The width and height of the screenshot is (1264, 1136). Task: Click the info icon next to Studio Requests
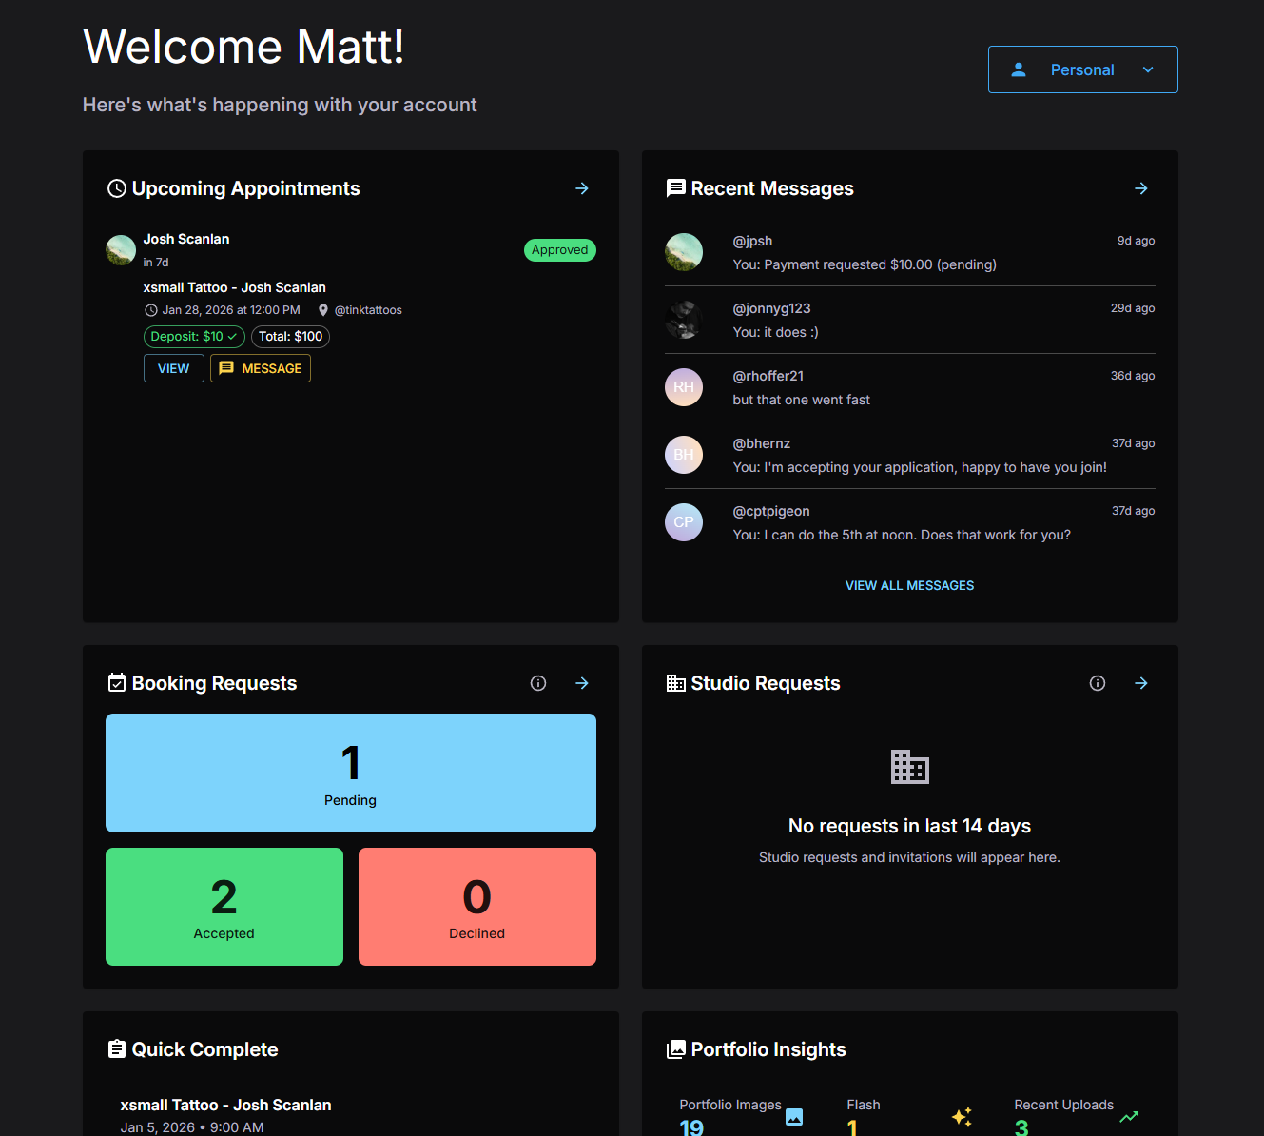coord(1098,683)
